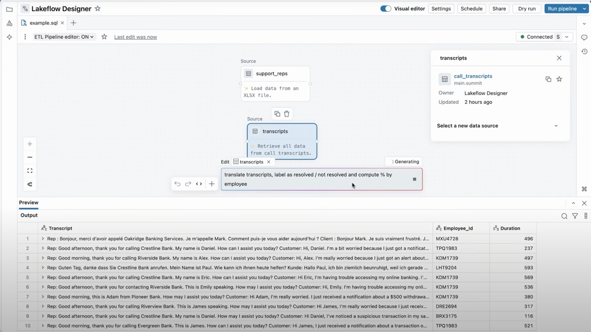The image size is (591, 332).
Task: Stop the generating prompt
Action: [x=414, y=179]
